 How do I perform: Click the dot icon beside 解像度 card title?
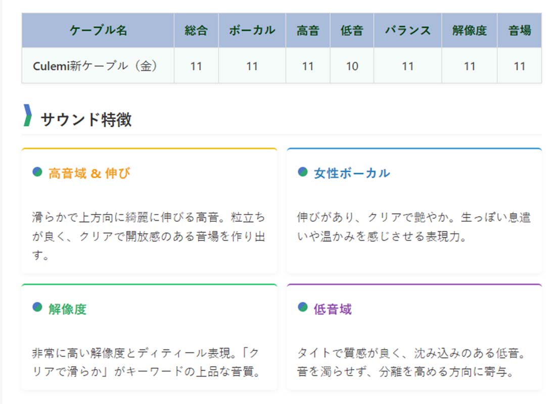37,307
